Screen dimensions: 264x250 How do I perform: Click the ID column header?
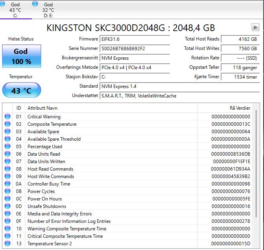coord(18,108)
